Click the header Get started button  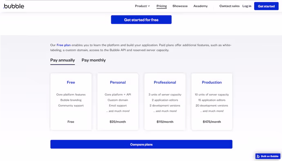coord(266,6)
